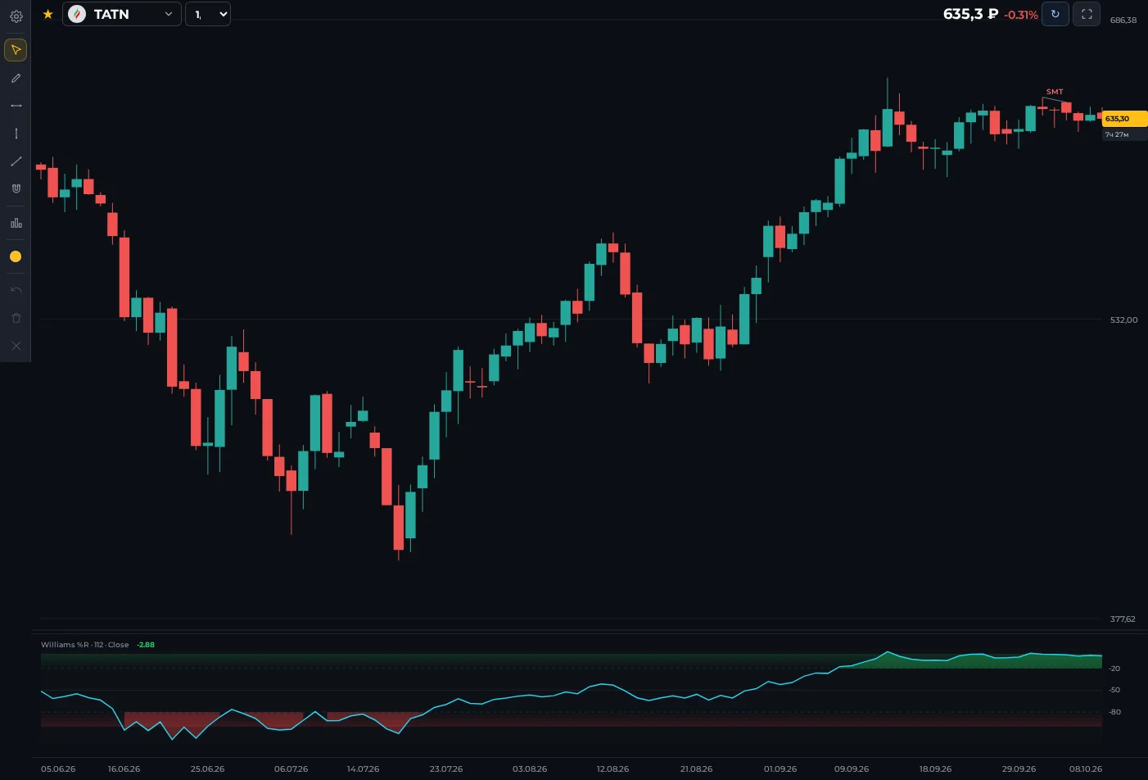
Task: Enter fullscreen chart mode
Action: (x=1087, y=14)
